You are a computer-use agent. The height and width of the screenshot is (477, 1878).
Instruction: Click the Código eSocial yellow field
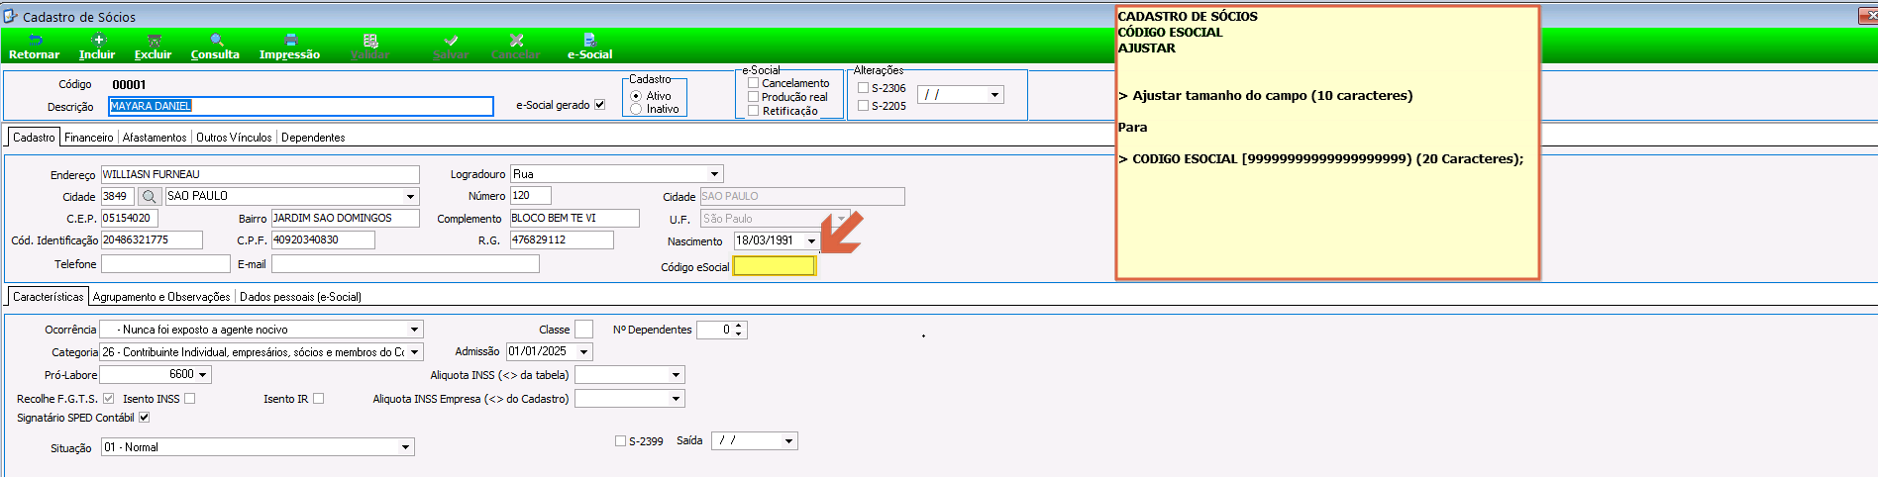point(775,266)
